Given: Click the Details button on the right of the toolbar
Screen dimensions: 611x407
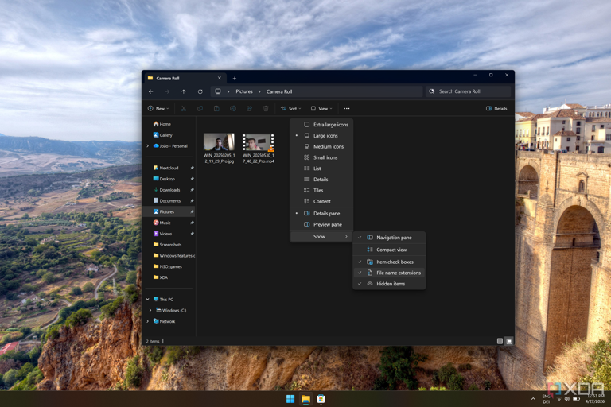Looking at the screenshot, I should [x=496, y=109].
